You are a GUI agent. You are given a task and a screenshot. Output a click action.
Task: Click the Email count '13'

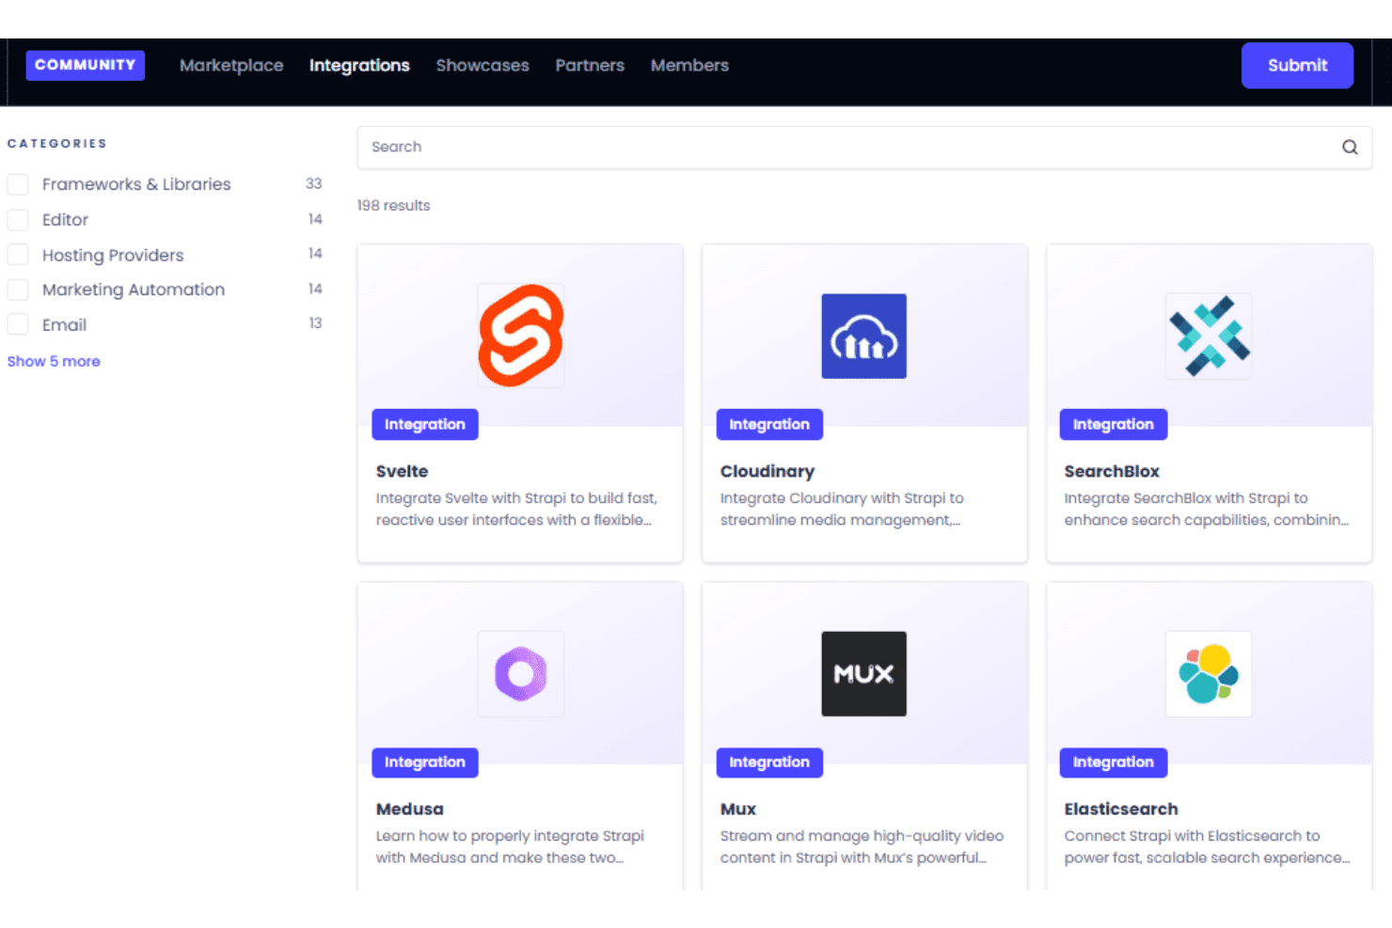[x=315, y=322]
